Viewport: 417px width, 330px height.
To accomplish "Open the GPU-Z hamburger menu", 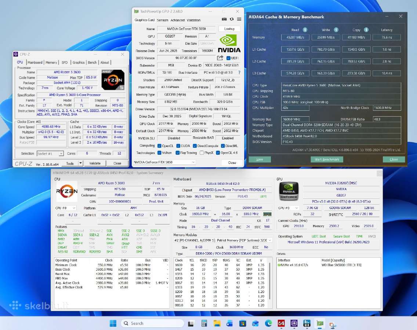I will click(x=239, y=19).
